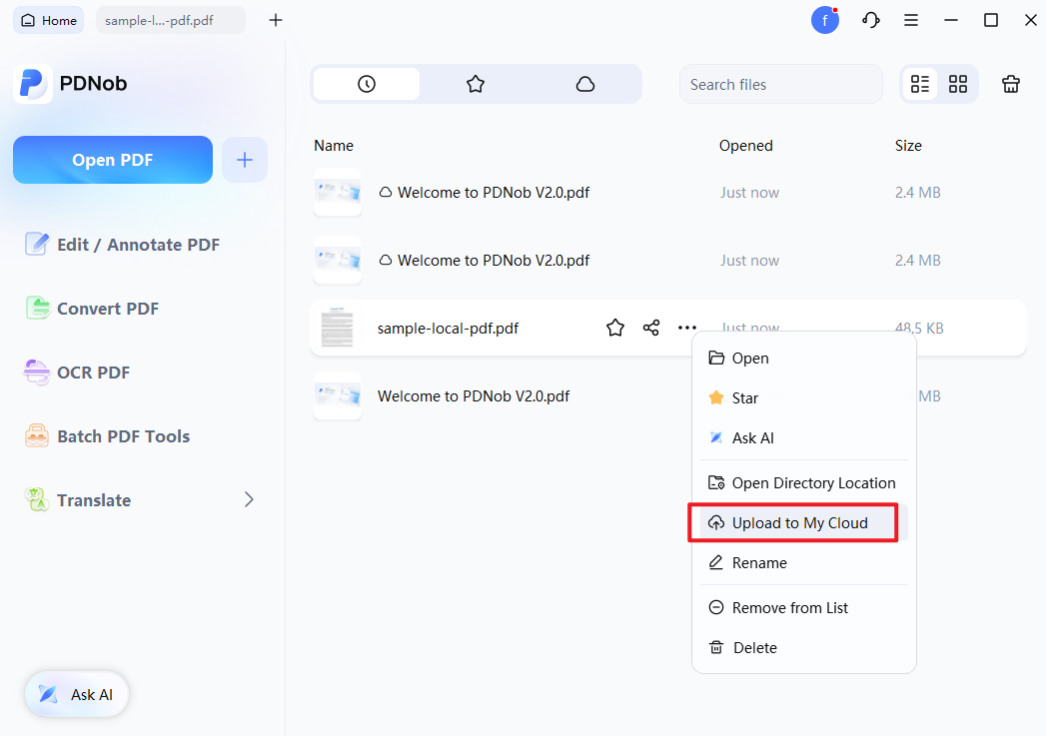Choose Delete from context menu
1046x736 pixels.
click(x=804, y=648)
